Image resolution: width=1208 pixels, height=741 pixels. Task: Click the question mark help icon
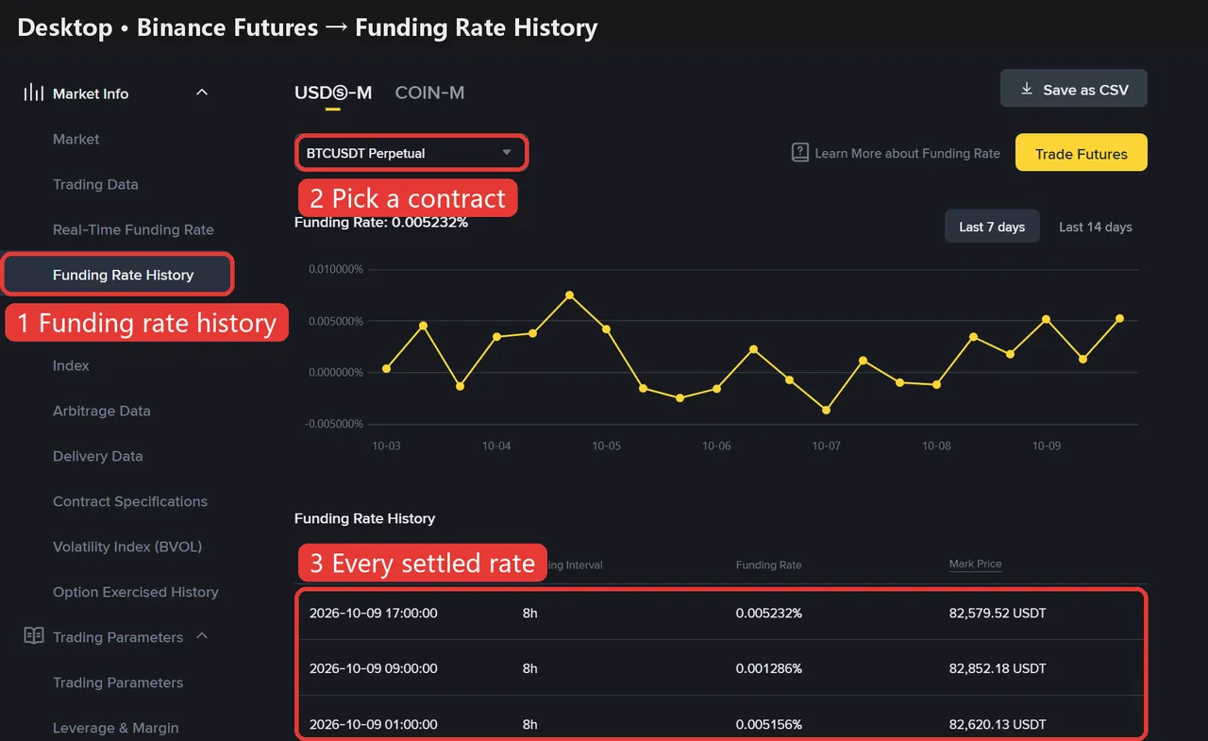pyautogui.click(x=800, y=153)
